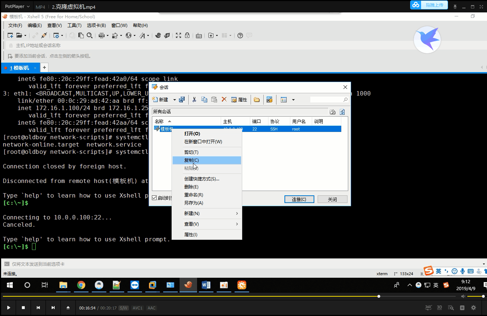Toggle full screen icon in Xshell toolbar
487x316 pixels.
tap(178, 35)
